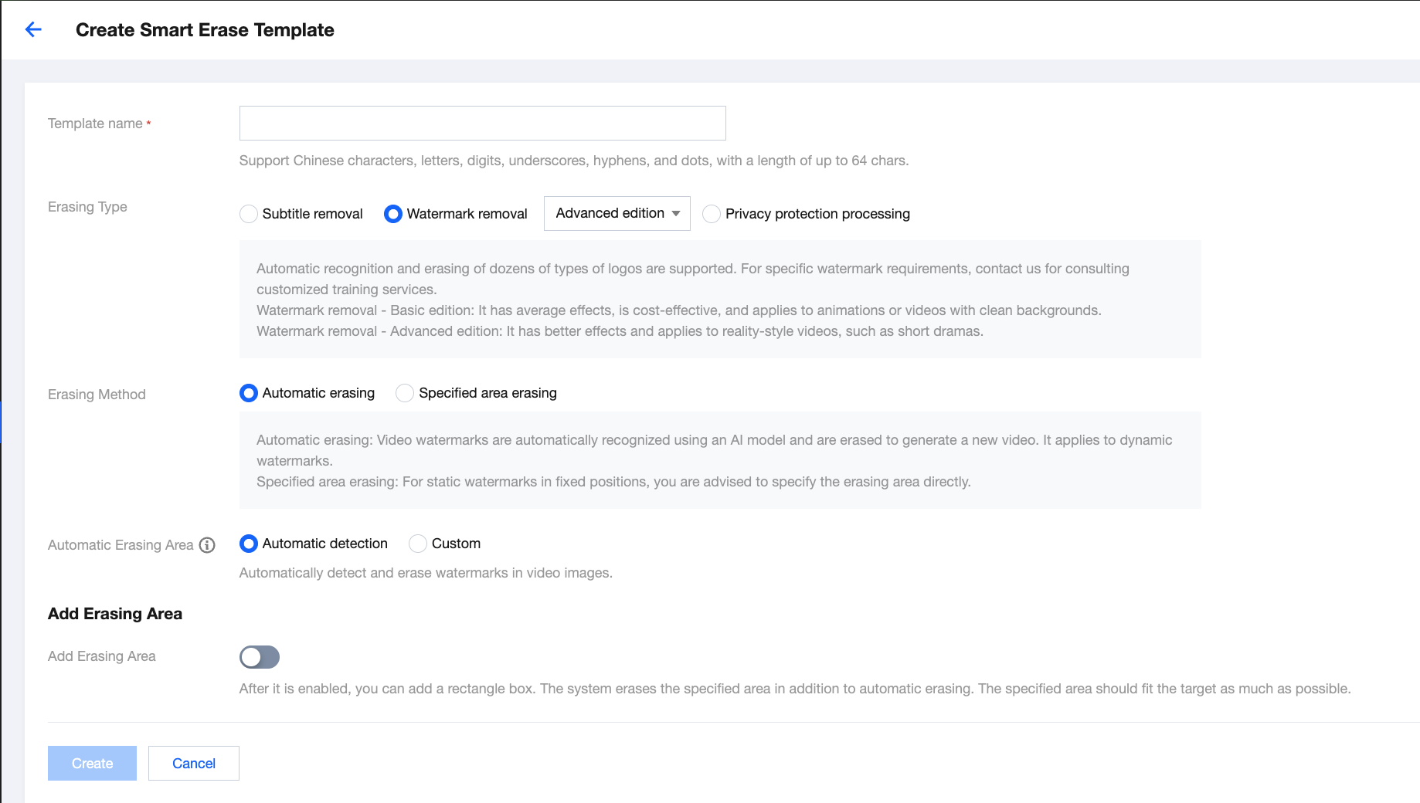Select the Subtitle removal radio button
This screenshot has height=803, width=1420.
pyautogui.click(x=249, y=214)
